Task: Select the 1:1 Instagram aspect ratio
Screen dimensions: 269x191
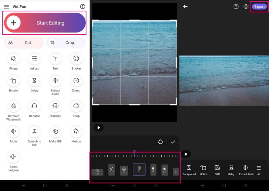Action: [x=139, y=169]
